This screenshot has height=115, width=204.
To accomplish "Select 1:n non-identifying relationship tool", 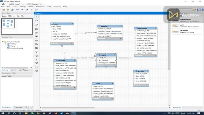I will point(37,56).
